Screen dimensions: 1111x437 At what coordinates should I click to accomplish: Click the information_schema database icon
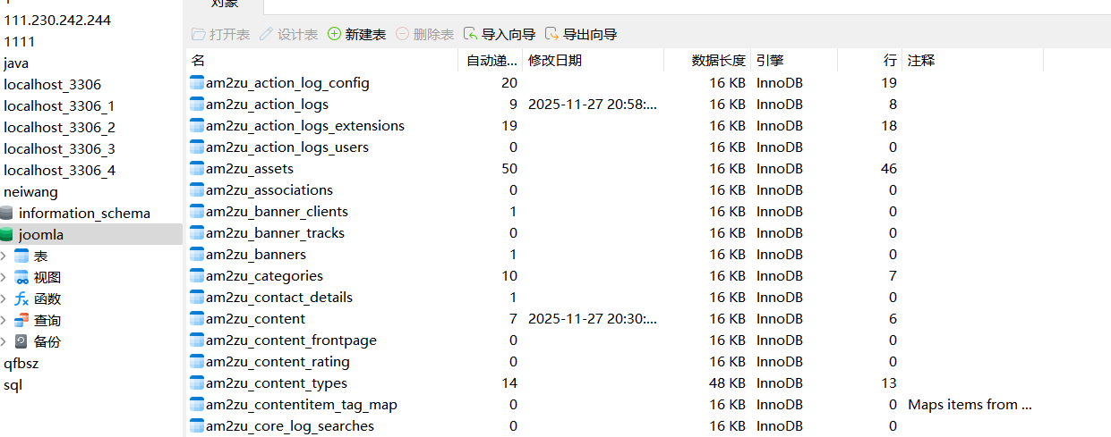pos(7,214)
